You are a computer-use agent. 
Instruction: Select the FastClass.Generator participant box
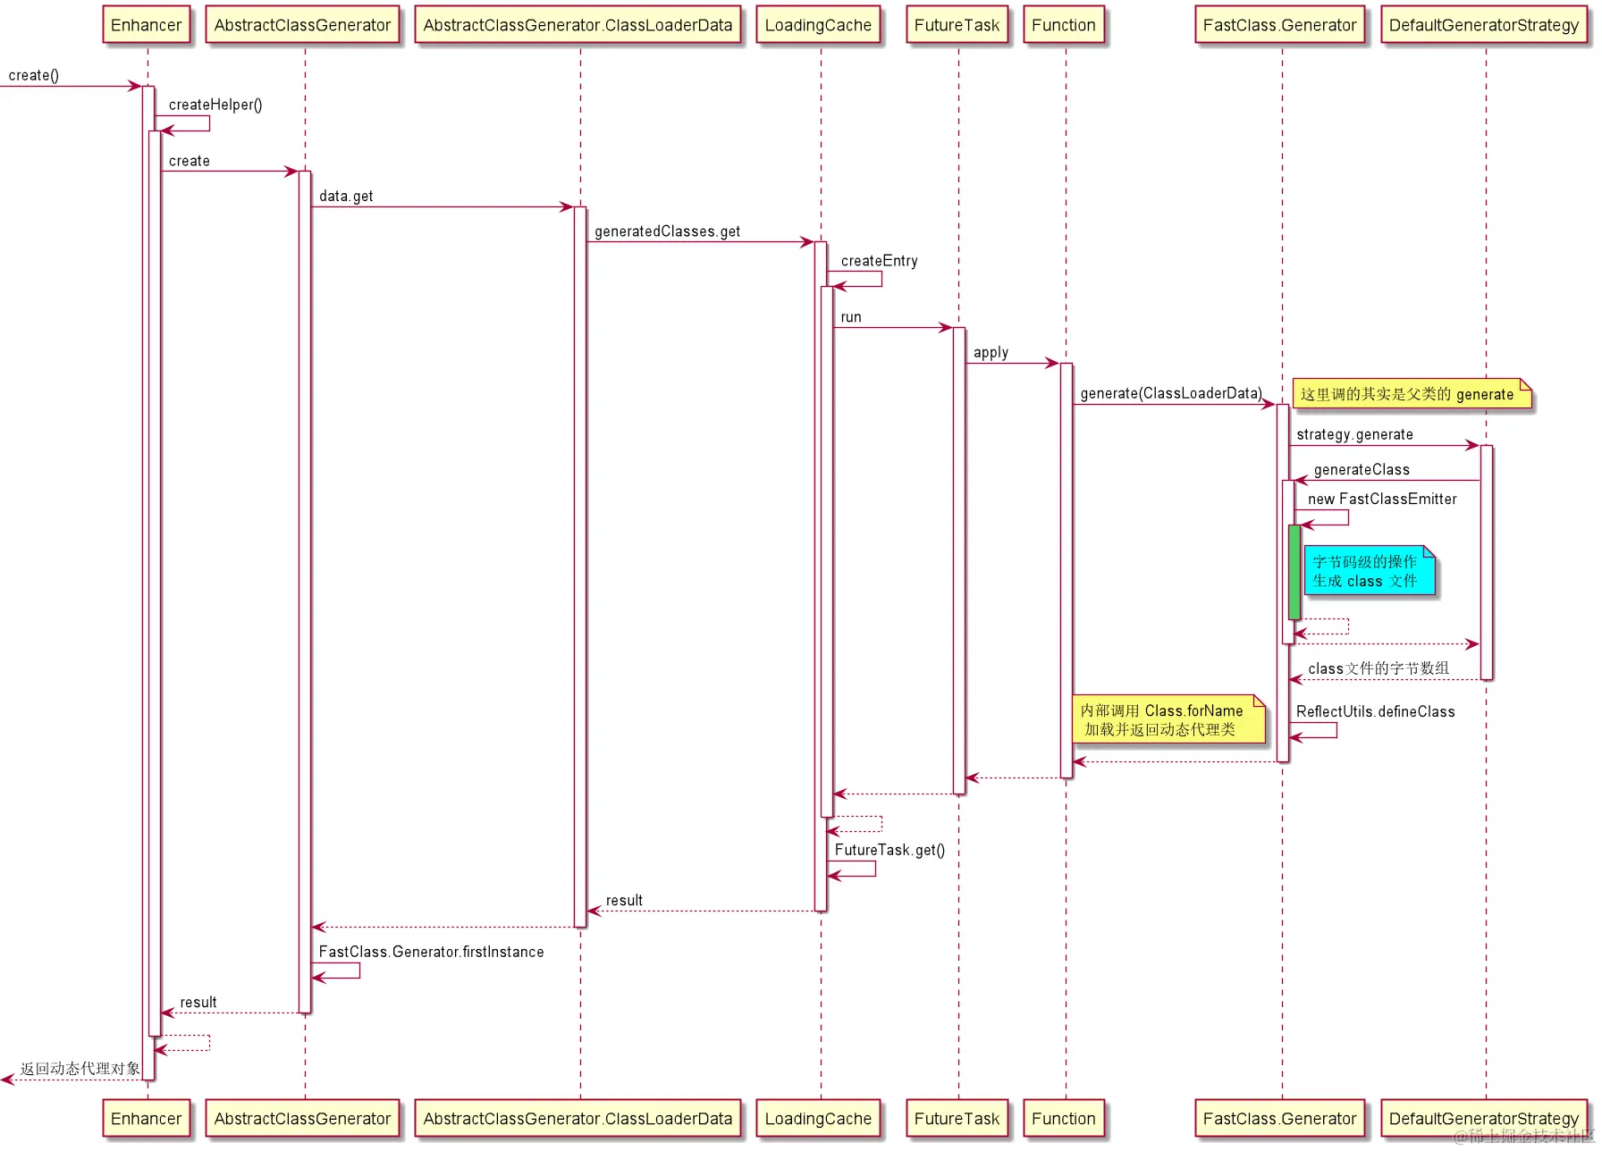coord(1279,25)
